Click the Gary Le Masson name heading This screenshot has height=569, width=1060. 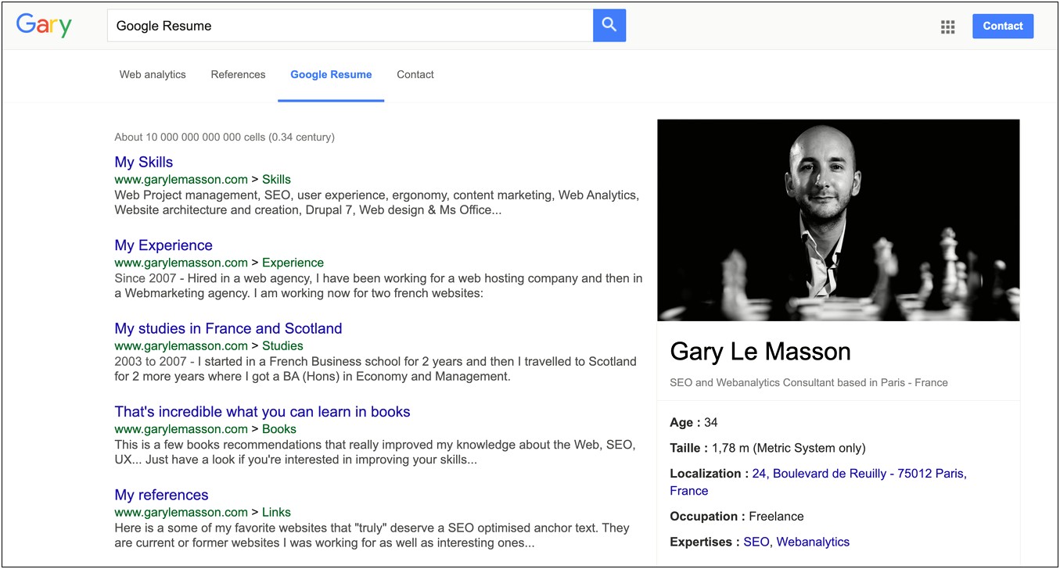tap(760, 352)
